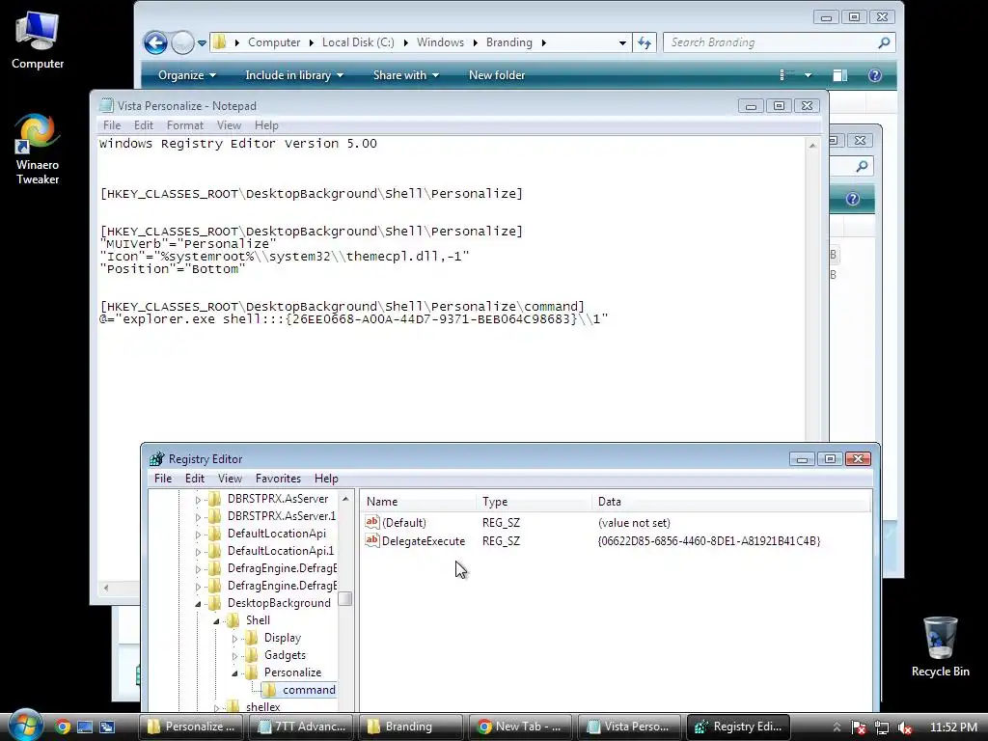Click Local Disk (C:) breadcrumb
988x741 pixels.
358,42
